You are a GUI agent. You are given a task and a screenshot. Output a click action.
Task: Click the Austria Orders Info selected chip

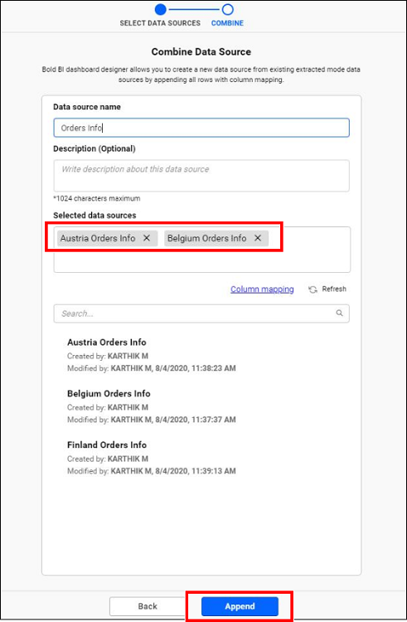(98, 238)
